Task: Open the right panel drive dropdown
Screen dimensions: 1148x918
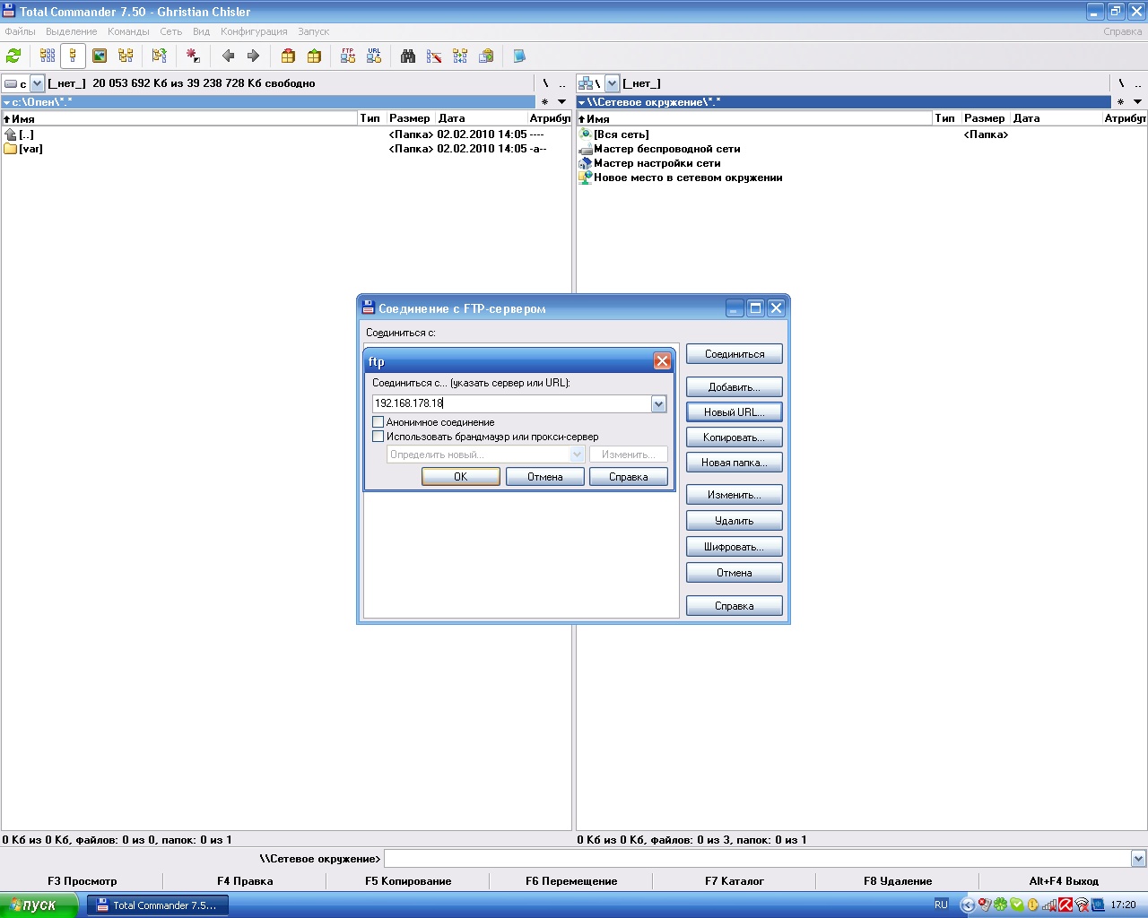Action: click(613, 83)
